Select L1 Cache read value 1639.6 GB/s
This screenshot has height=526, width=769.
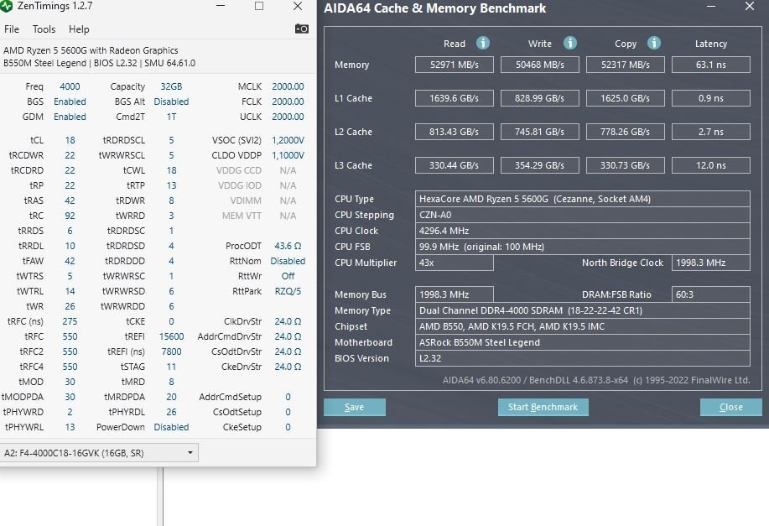pos(455,98)
